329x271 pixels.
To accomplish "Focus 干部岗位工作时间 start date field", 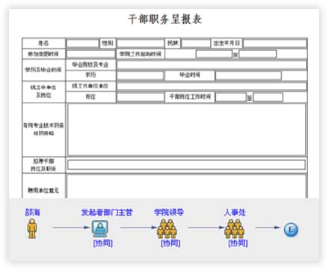I will pyautogui.click(x=230, y=97).
